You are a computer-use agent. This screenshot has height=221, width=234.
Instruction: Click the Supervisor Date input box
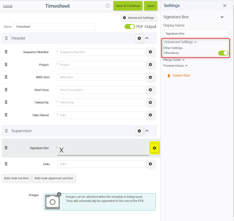tap(101, 164)
